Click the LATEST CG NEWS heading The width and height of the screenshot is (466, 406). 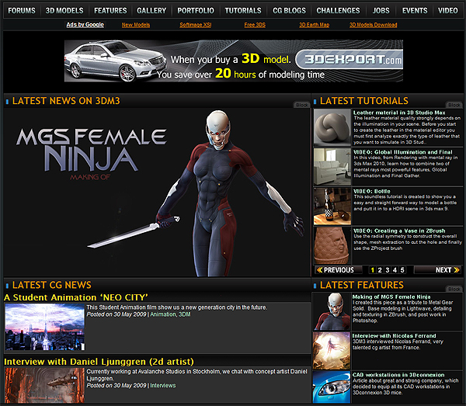point(52,285)
